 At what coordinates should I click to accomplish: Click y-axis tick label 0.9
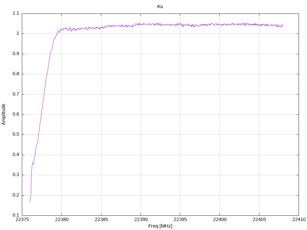point(16,54)
